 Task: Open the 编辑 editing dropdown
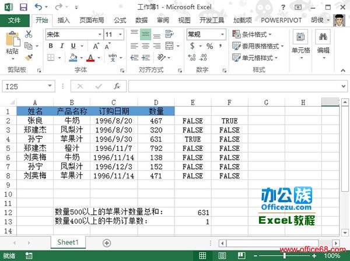pos(323,45)
